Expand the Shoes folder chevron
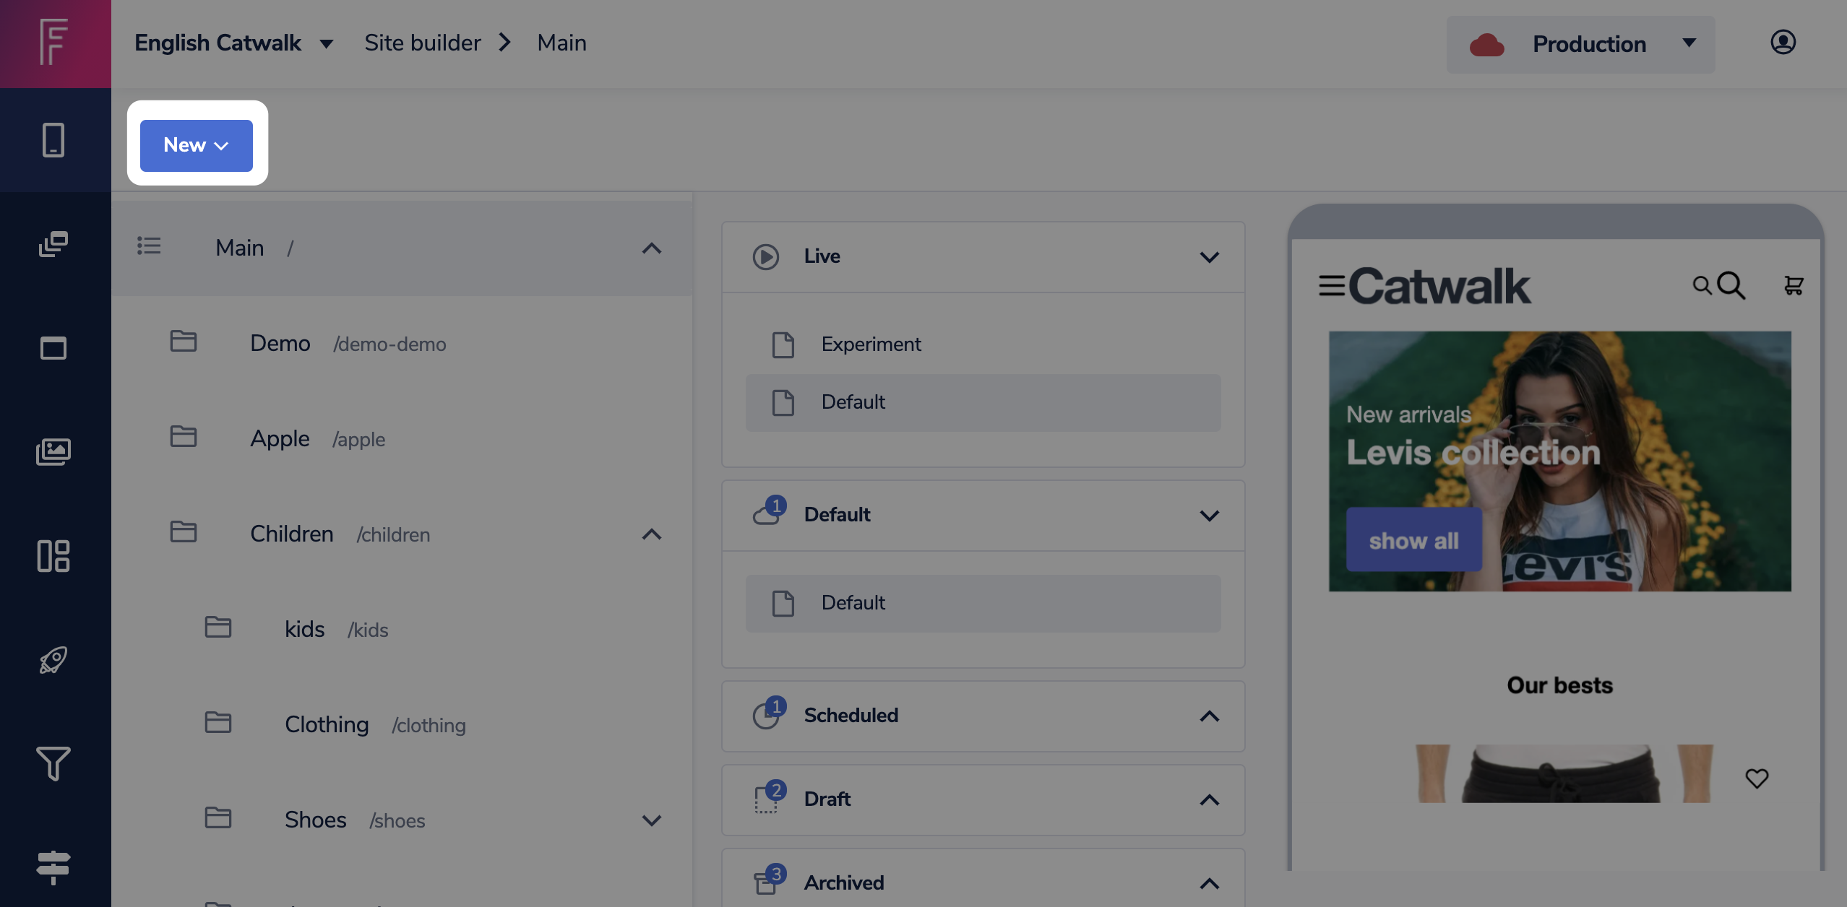 651,820
